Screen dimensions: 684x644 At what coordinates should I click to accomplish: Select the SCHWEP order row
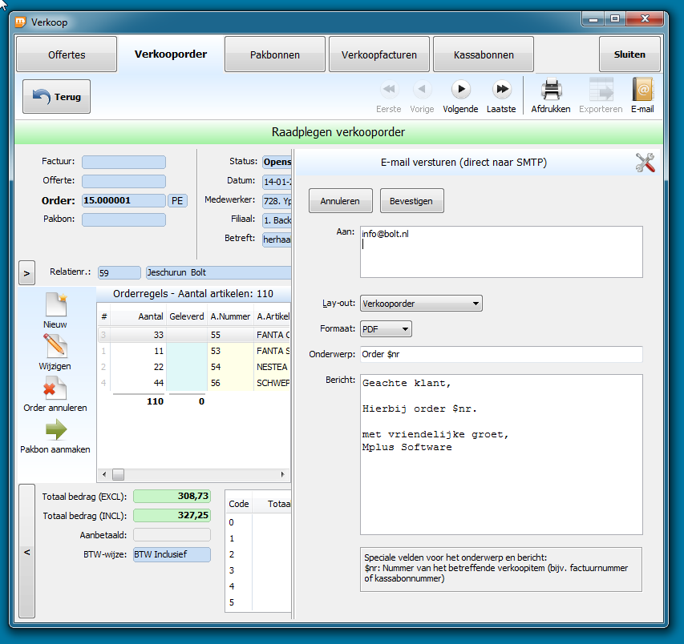coord(194,383)
